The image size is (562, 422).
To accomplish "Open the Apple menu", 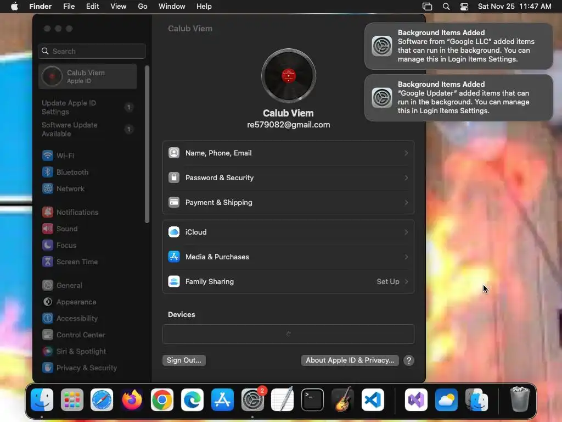I will click(14, 7).
